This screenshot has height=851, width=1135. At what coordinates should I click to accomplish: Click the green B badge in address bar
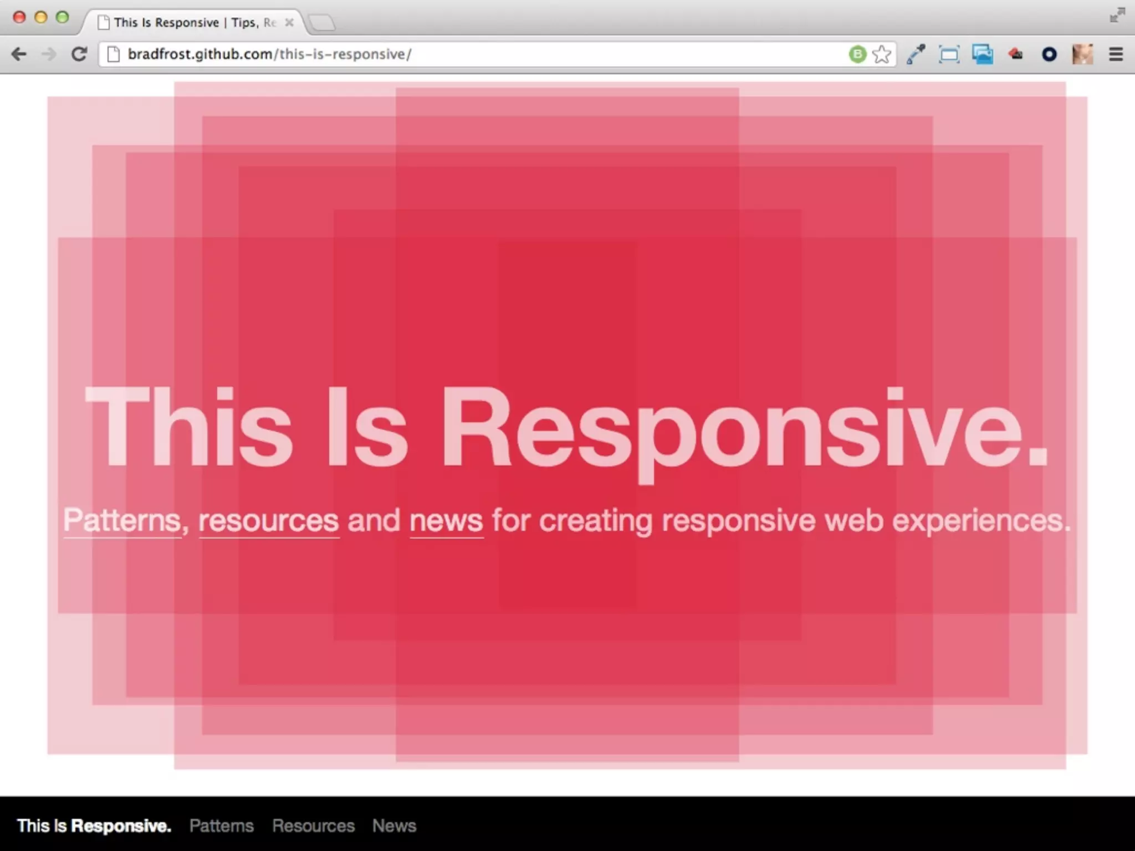[x=857, y=54]
